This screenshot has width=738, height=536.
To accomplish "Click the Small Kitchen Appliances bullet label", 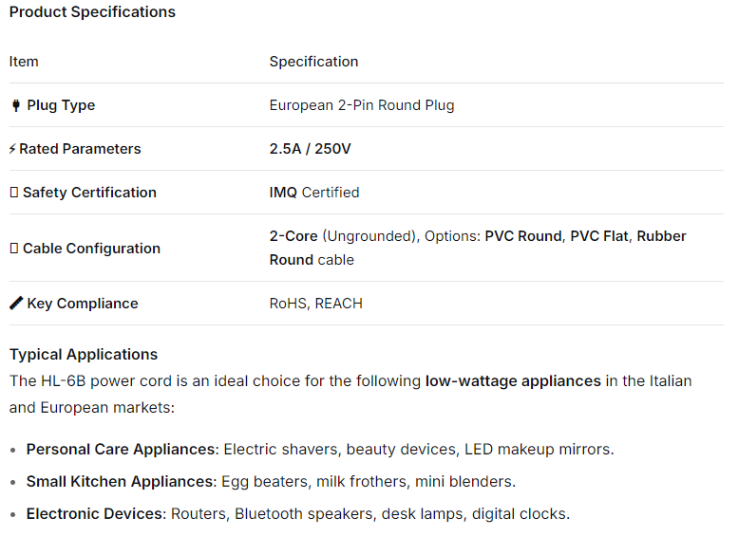I will pos(120,482).
